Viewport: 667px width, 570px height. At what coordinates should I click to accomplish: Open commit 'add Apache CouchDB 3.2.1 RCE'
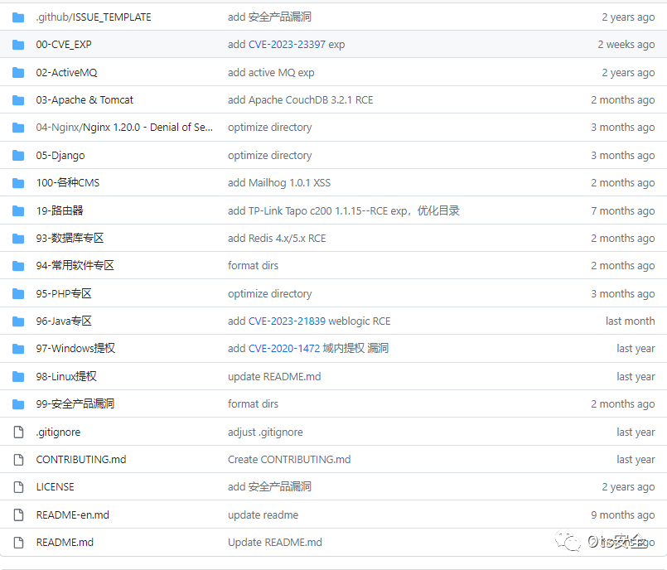click(x=300, y=100)
